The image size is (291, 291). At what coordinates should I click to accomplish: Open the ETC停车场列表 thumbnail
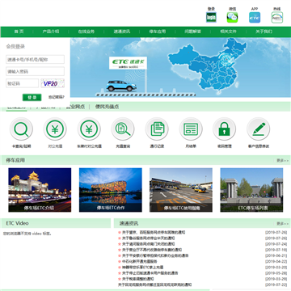pos(251,190)
